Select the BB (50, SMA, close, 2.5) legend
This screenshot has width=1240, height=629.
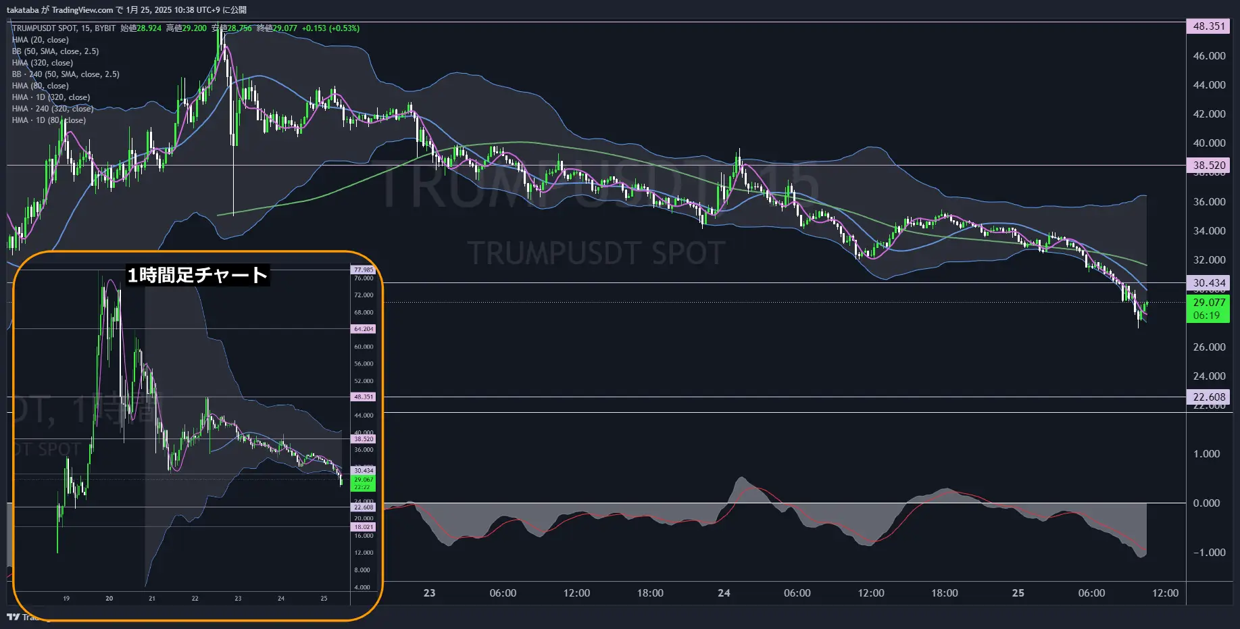pos(55,51)
